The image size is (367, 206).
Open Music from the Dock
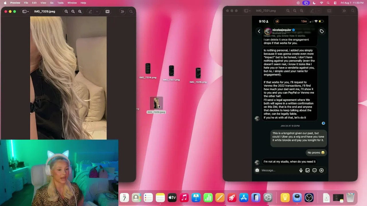point(184,198)
